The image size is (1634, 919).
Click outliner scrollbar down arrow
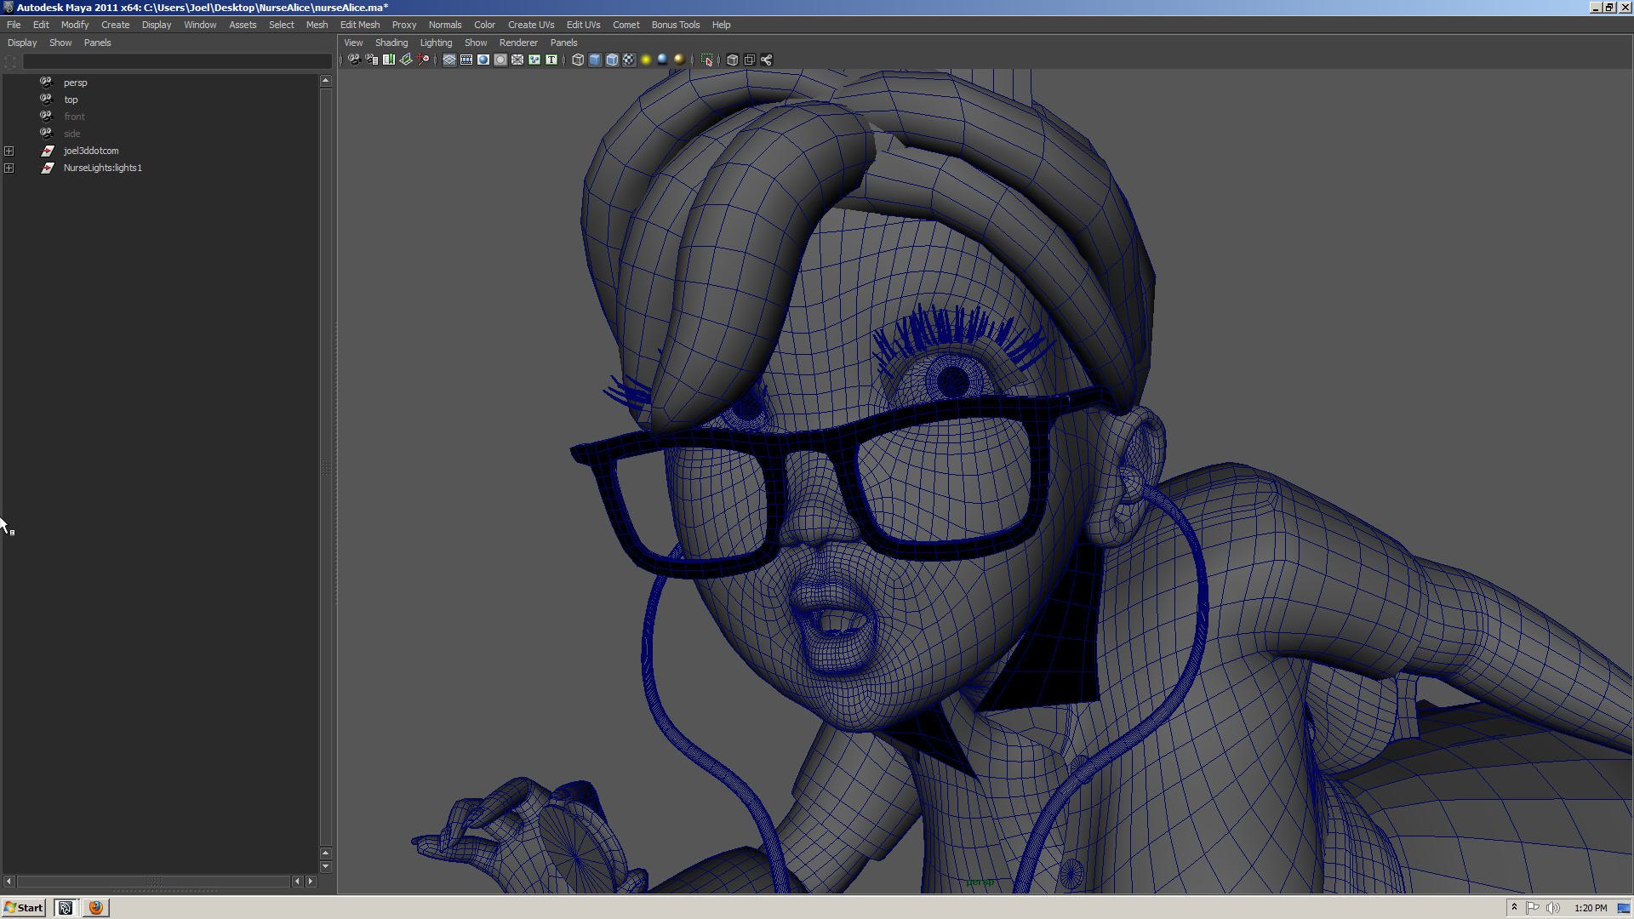tap(325, 866)
